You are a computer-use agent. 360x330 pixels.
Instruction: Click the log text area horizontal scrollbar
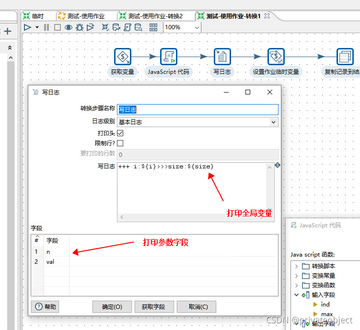[192, 217]
